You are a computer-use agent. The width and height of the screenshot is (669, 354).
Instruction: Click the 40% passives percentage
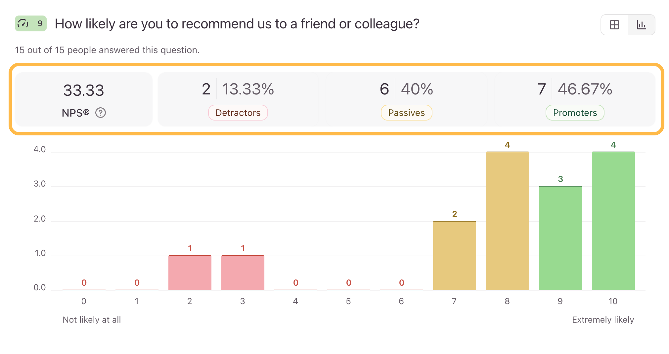[417, 89]
